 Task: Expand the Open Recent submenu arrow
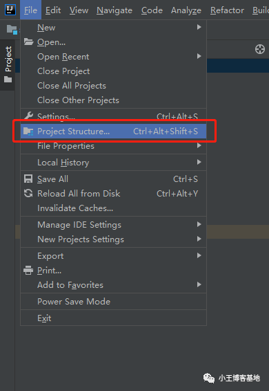point(199,56)
